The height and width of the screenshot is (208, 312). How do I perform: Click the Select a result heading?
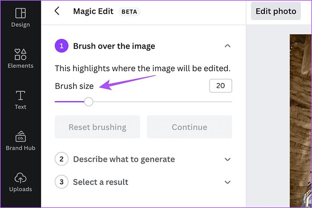coord(101,182)
